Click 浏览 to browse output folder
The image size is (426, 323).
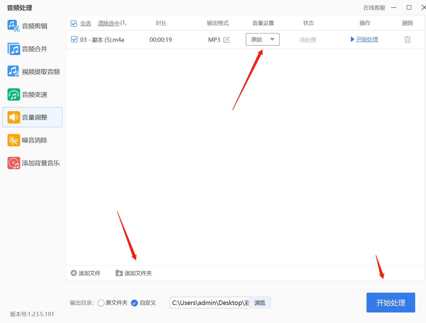[x=260, y=303]
